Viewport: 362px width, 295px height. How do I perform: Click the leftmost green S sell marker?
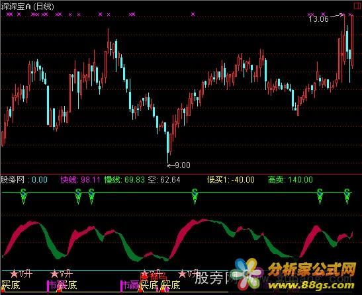23,196
